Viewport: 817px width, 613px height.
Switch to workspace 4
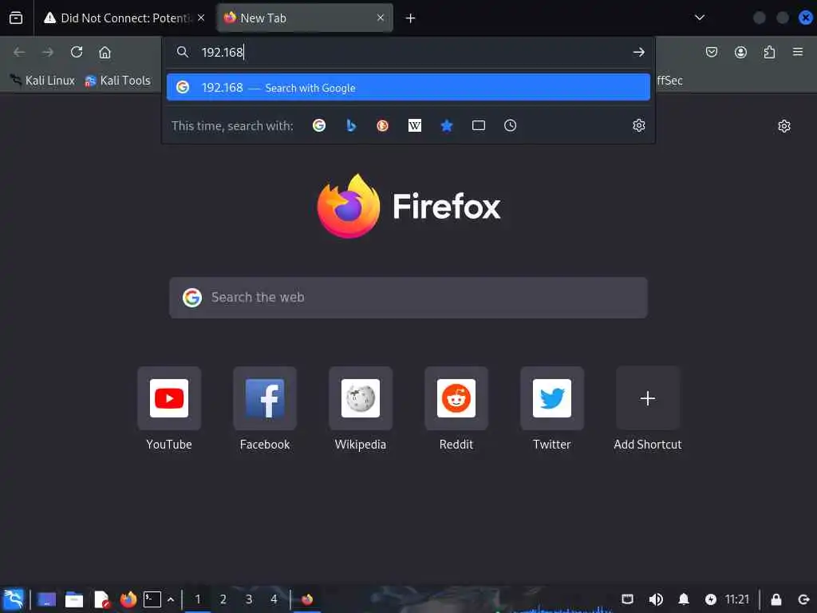(274, 599)
